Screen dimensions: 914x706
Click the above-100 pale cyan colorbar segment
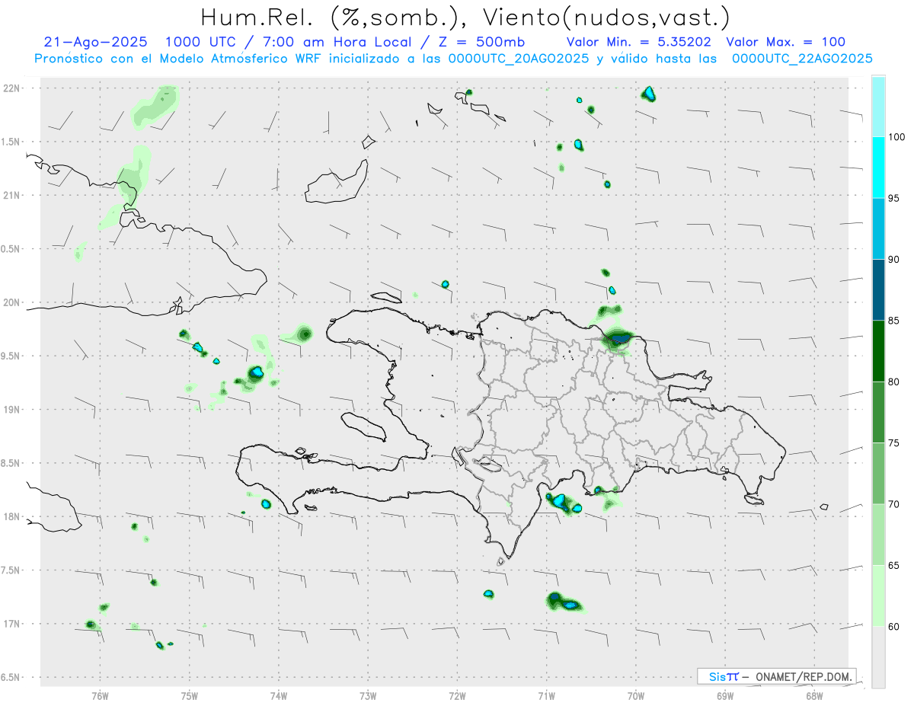click(878, 107)
